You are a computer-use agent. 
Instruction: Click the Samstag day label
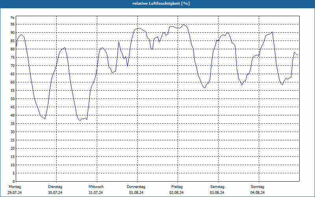(217, 187)
